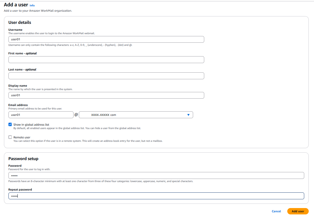This screenshot has height=216, width=314.
Task: Click the Repeat password input field
Action: point(156,196)
